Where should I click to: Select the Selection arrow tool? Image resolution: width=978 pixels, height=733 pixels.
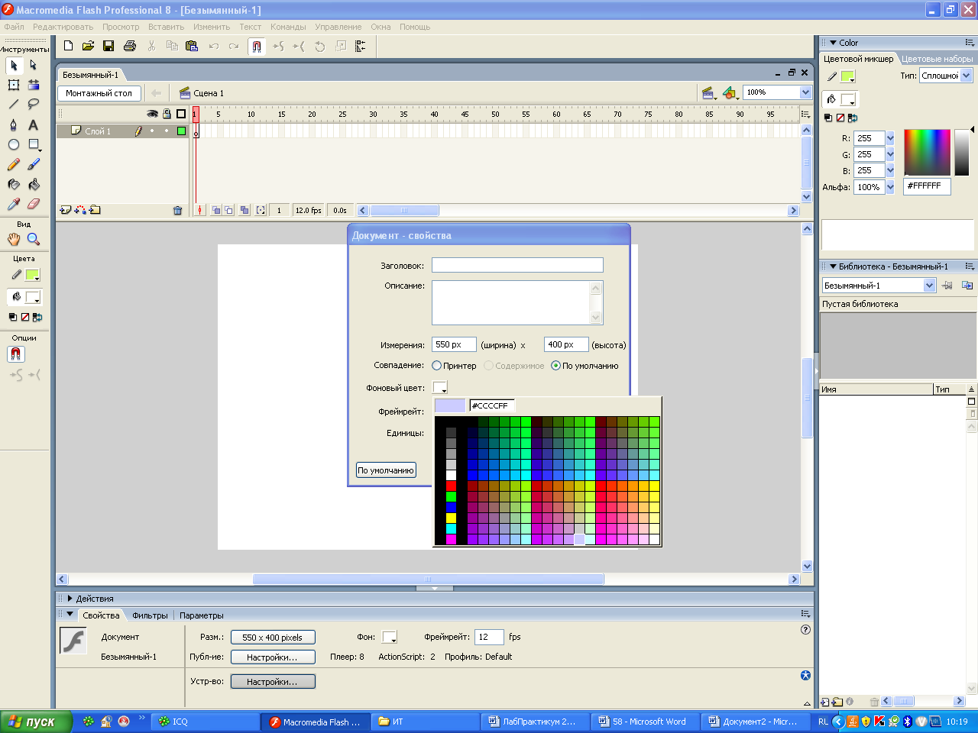point(14,66)
